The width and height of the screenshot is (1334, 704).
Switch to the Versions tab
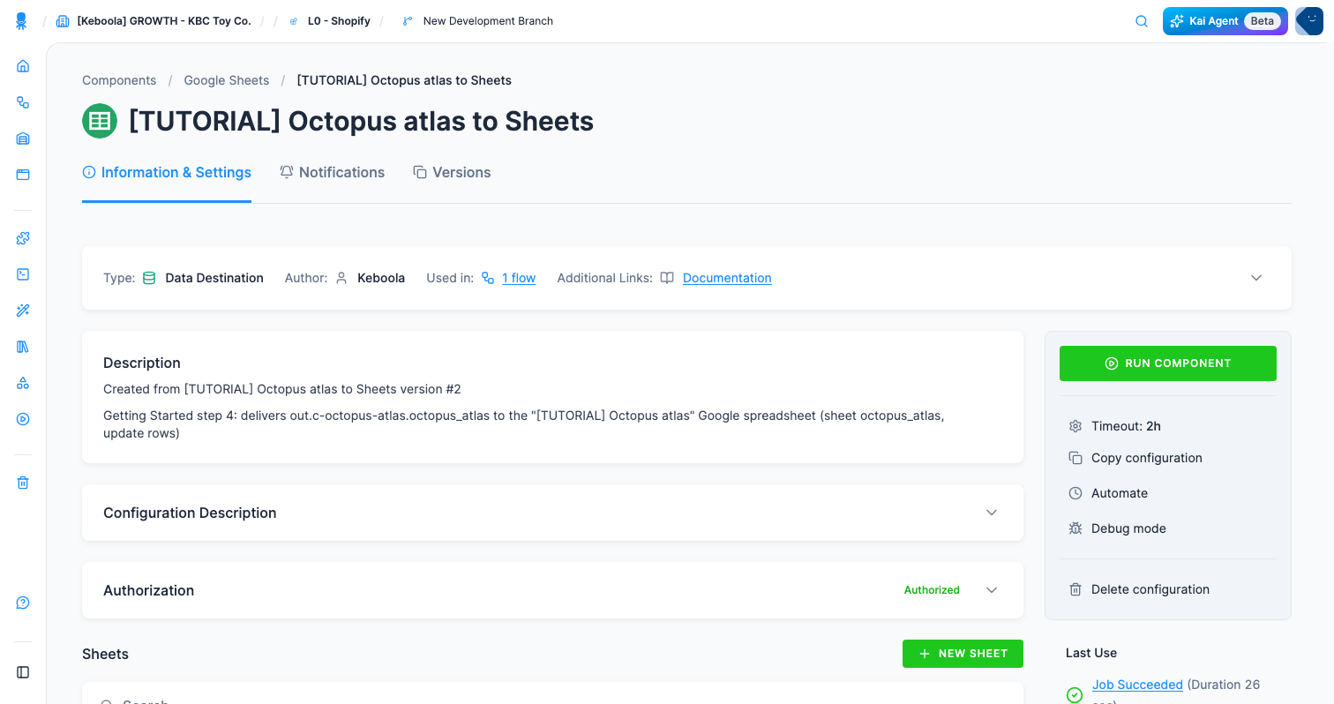pyautogui.click(x=452, y=173)
